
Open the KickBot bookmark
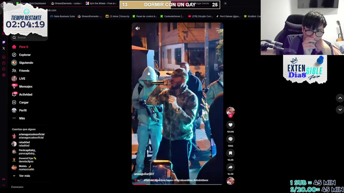click(x=252, y=16)
